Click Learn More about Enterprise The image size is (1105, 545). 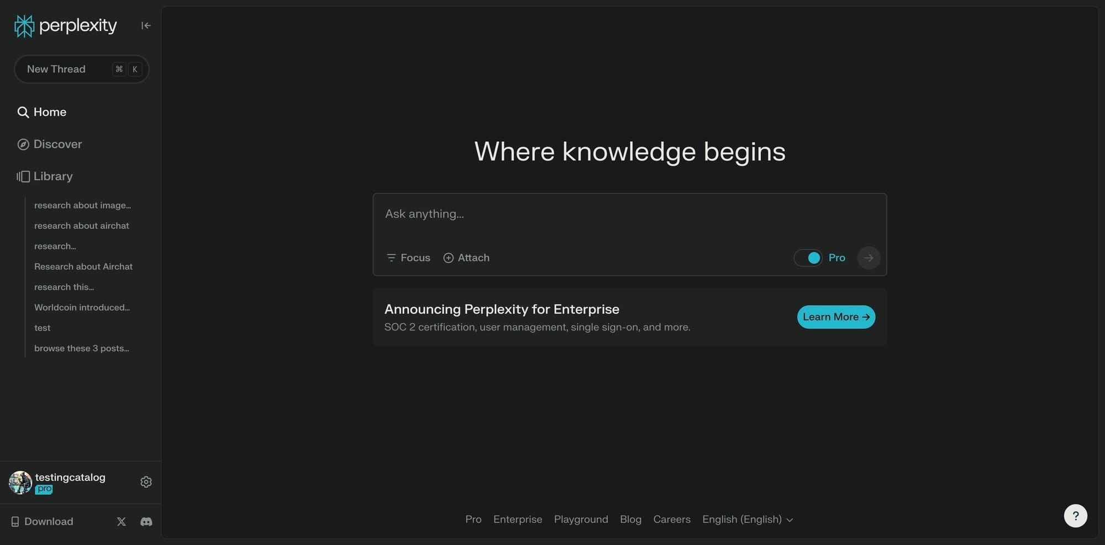[835, 317]
